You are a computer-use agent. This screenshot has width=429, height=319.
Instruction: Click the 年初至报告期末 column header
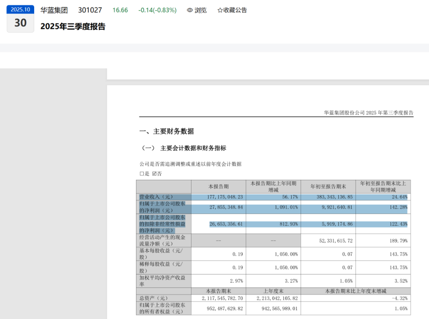328,187
